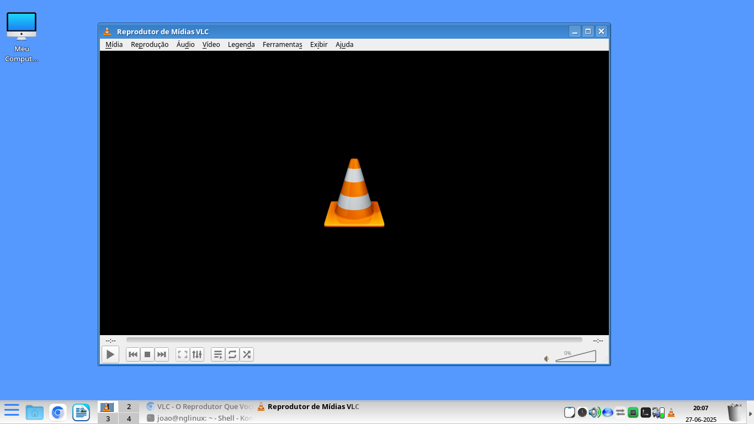Click the blue orb tray icon
This screenshot has height=424, width=754.
(x=608, y=412)
